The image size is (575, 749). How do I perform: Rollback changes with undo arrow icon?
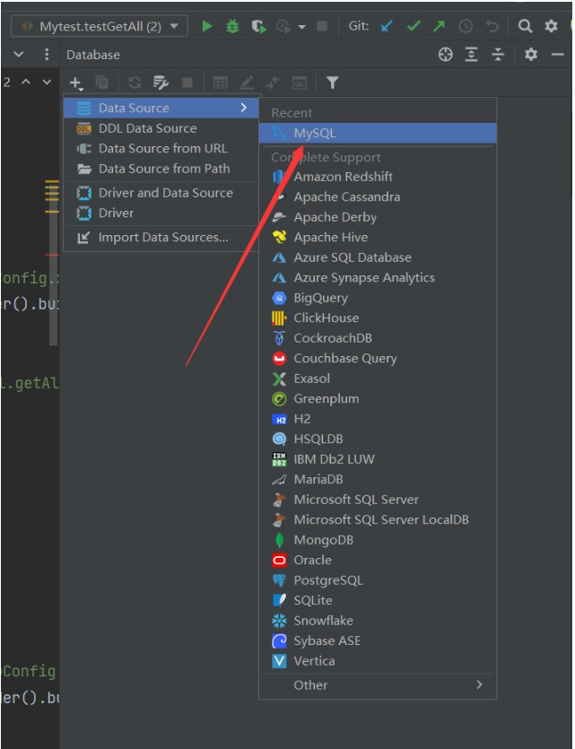click(492, 26)
